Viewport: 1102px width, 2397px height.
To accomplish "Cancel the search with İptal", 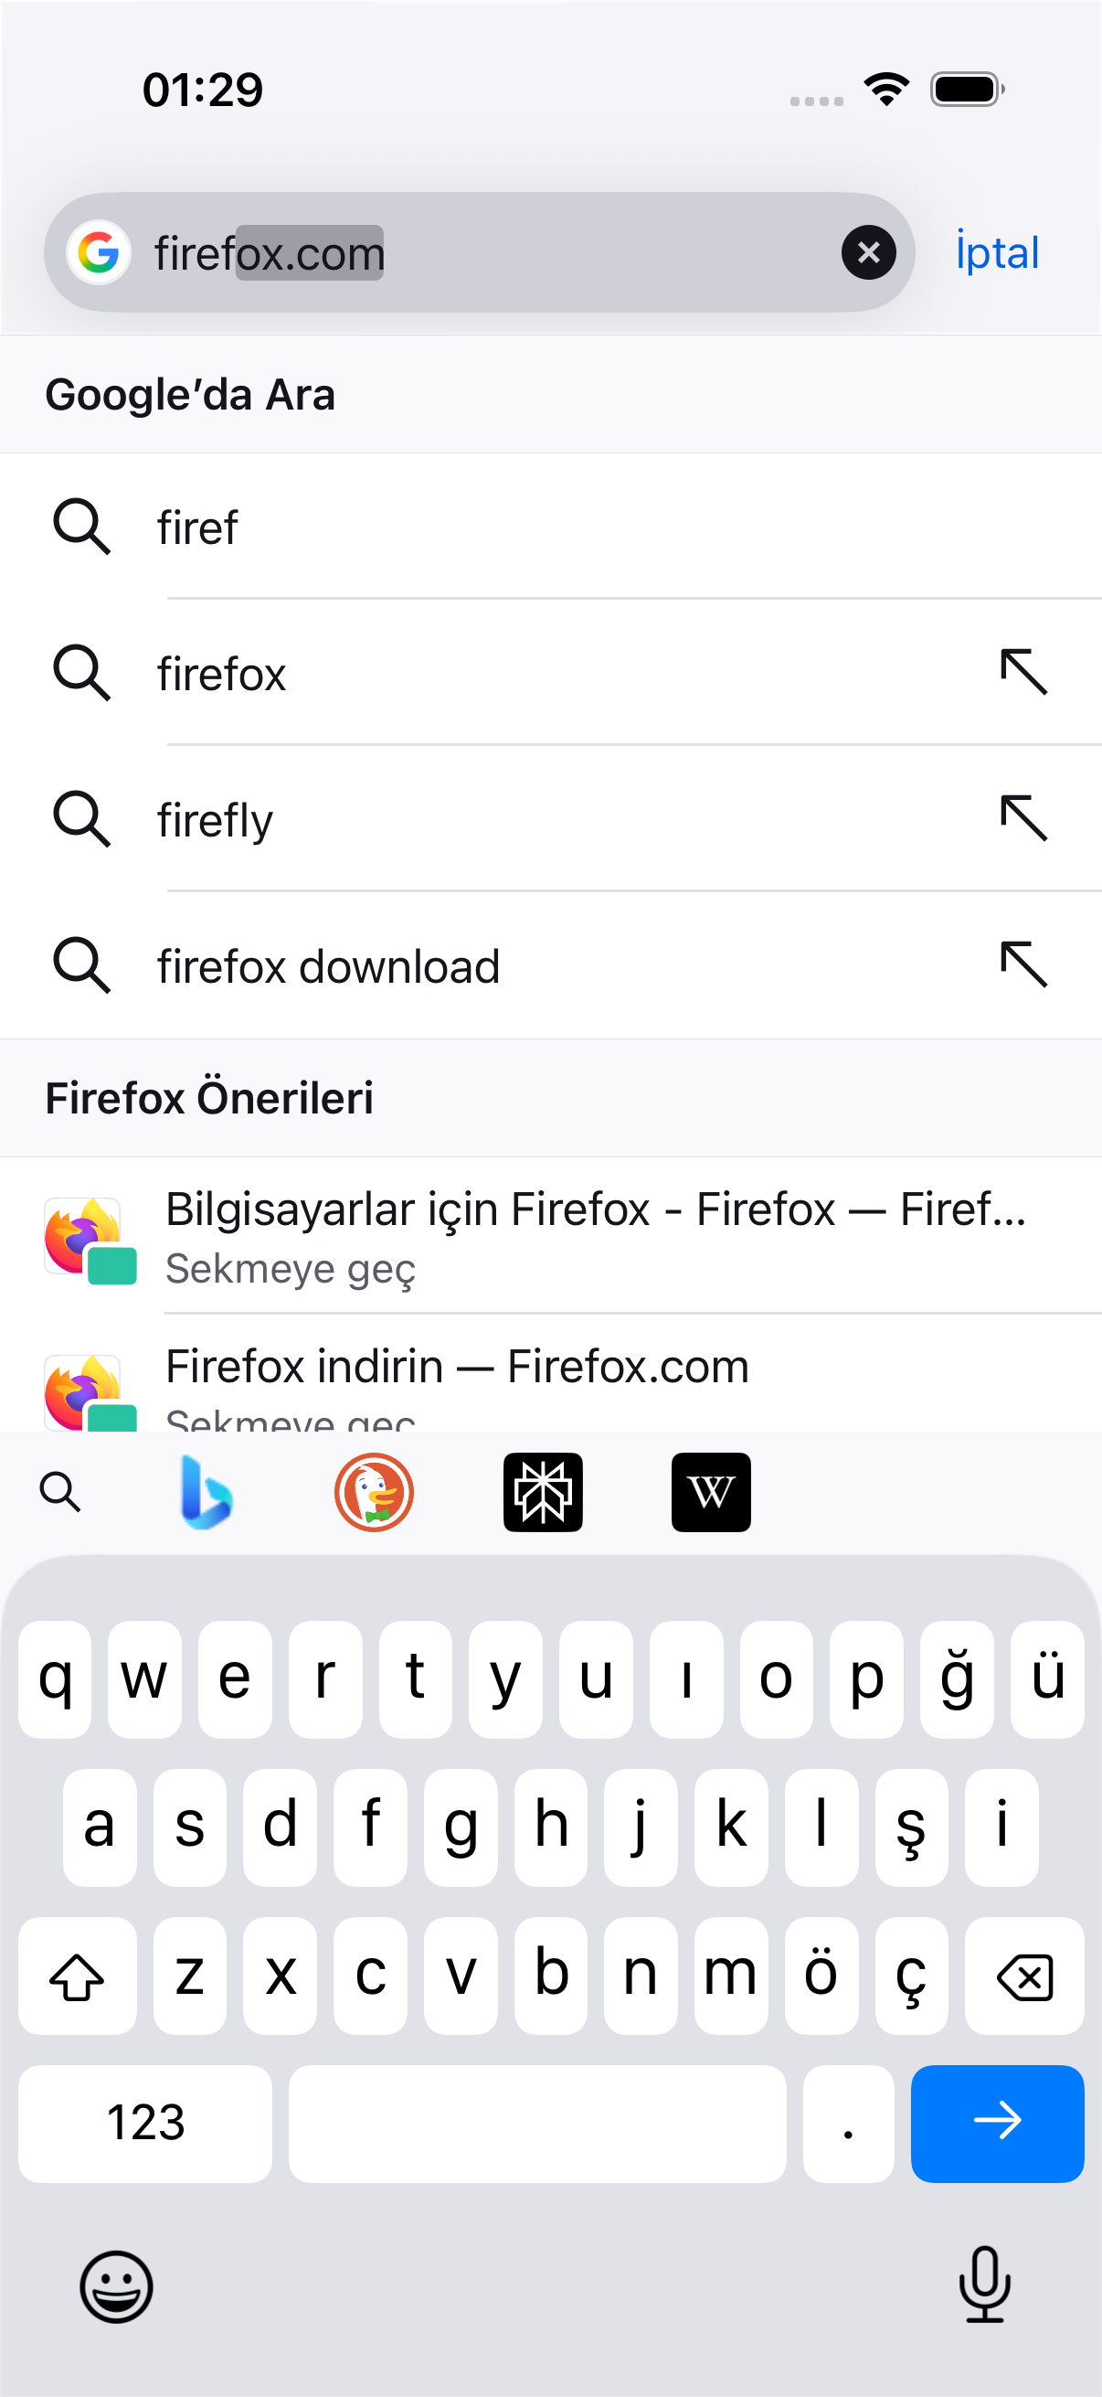I will 997,252.
